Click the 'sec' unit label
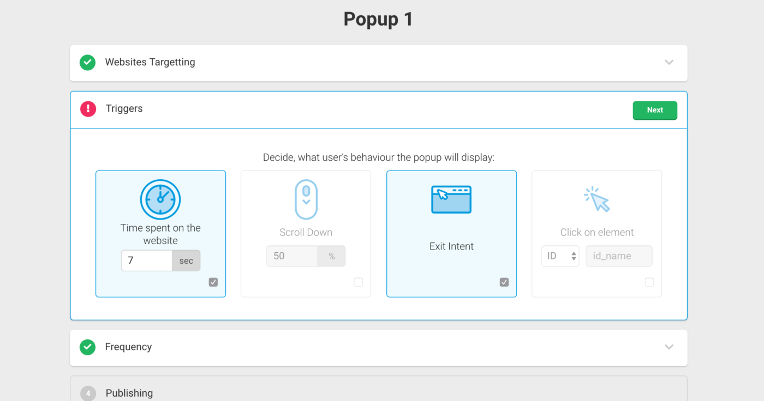 click(x=186, y=260)
